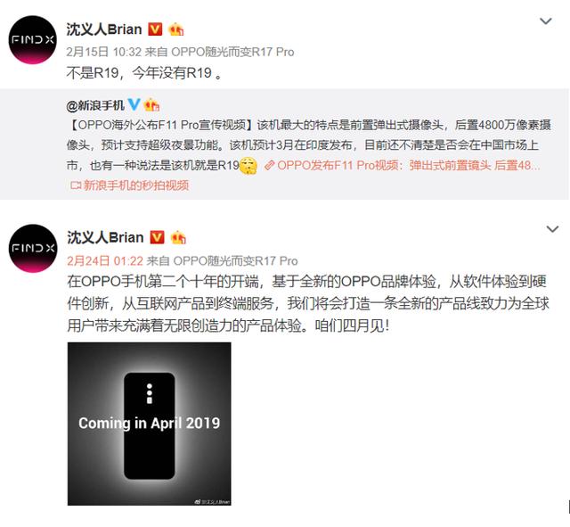Click membership crown icon beside second 沈义人Brian
570x527 pixels.
178,237
